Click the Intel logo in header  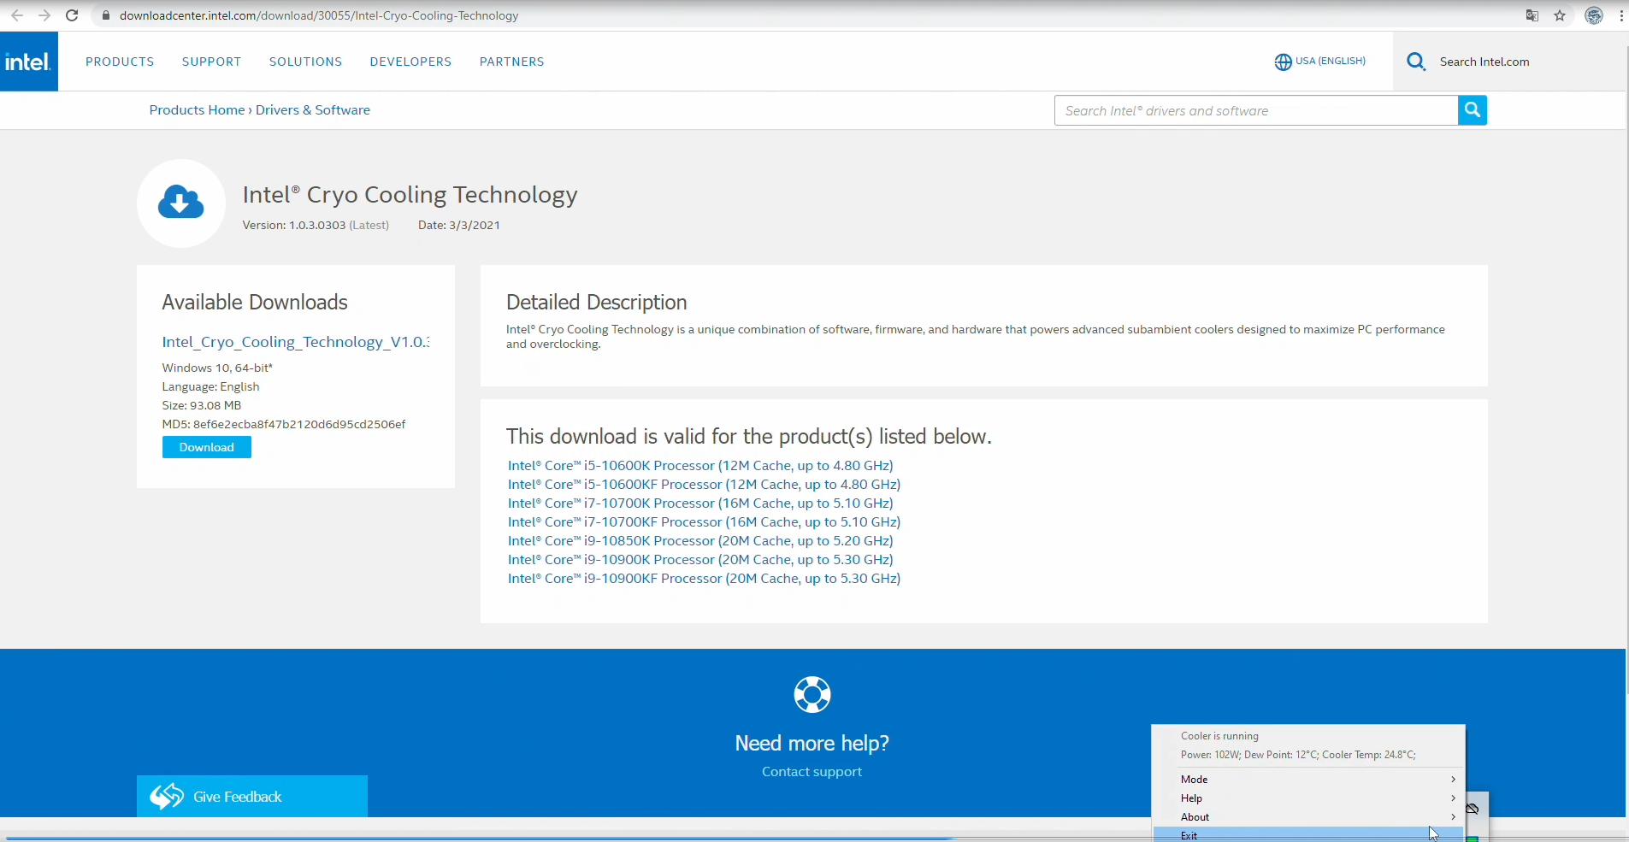click(x=28, y=62)
